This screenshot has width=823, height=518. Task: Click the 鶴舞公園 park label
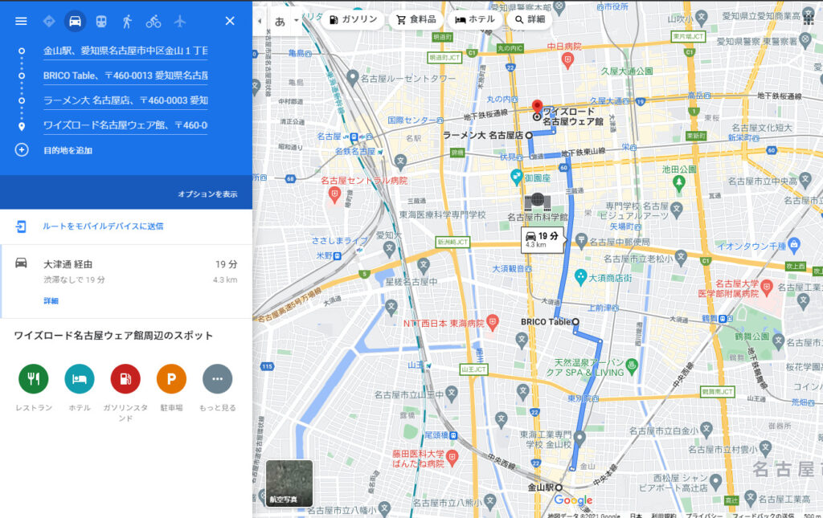(x=751, y=336)
